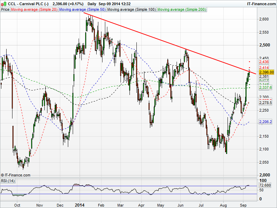Click the © IT-Finance.com copyright text
This screenshot has height=208, width=277.
(16, 175)
